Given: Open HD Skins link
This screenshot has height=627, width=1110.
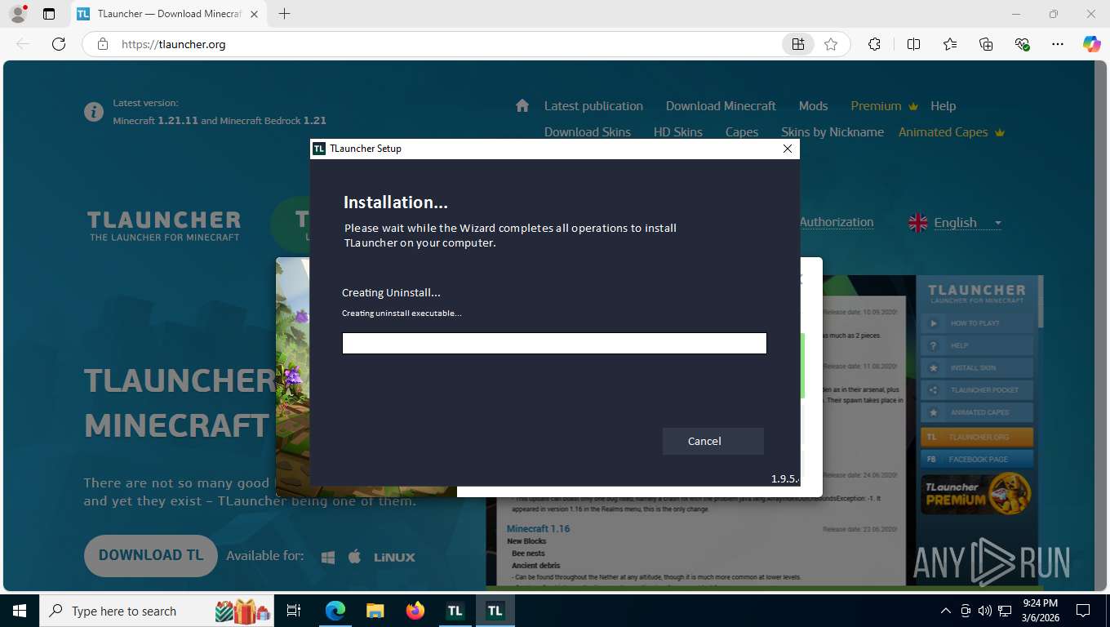Looking at the screenshot, I should (677, 132).
